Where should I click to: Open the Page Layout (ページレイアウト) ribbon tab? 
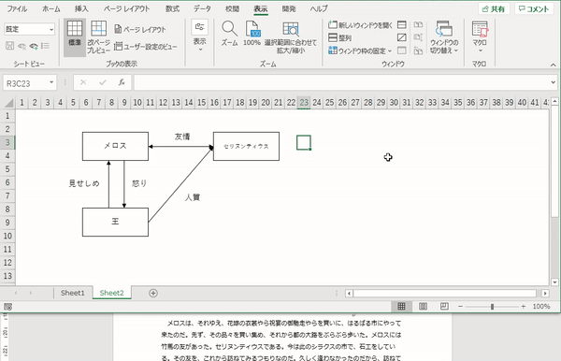(126, 8)
